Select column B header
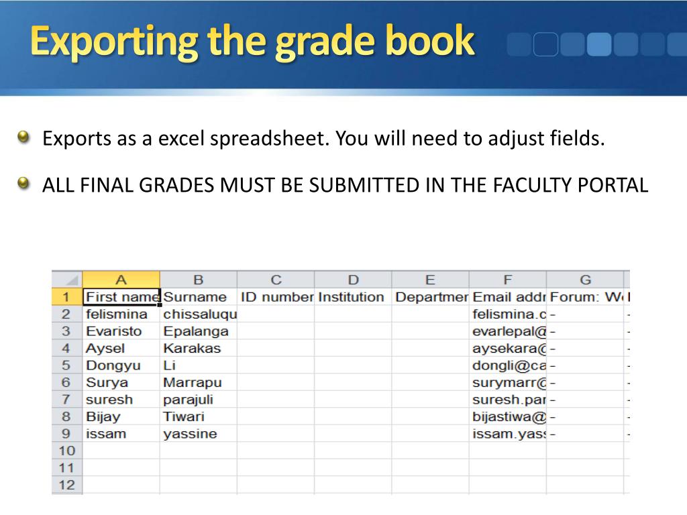The width and height of the screenshot is (687, 515). [x=199, y=280]
